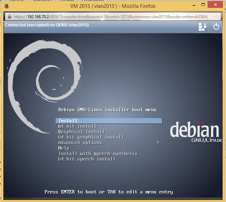This screenshot has width=226, height=202.
Task: Click the noVNC power control icon
Action: [x=216, y=27]
